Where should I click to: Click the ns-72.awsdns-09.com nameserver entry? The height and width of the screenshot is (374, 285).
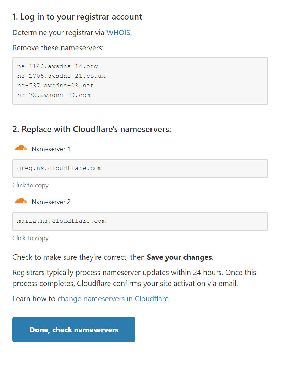(x=54, y=95)
